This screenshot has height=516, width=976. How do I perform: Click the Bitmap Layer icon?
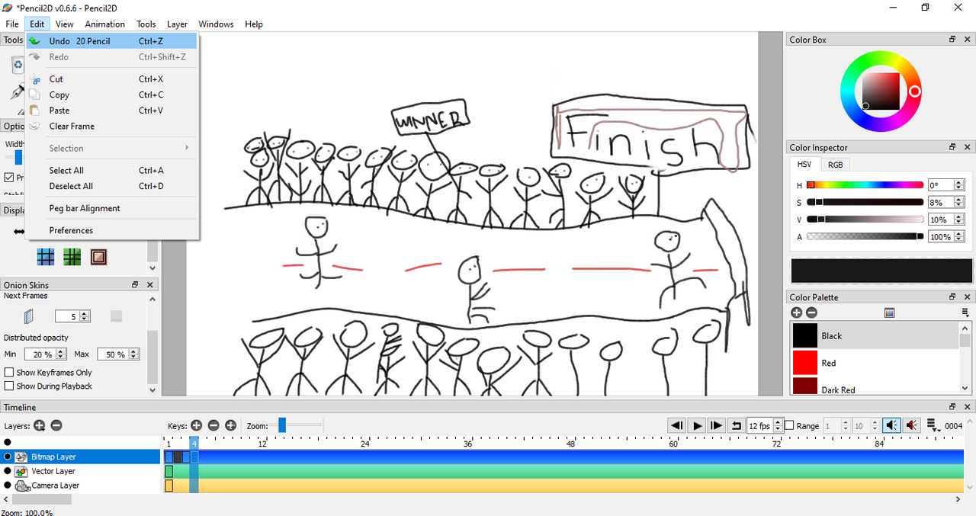[x=21, y=457]
